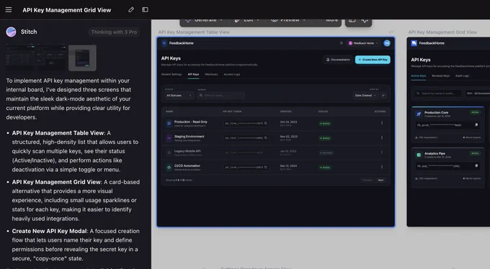Select the API Key Management Table View frame label
This screenshot has width=490, height=269.
click(194, 32)
